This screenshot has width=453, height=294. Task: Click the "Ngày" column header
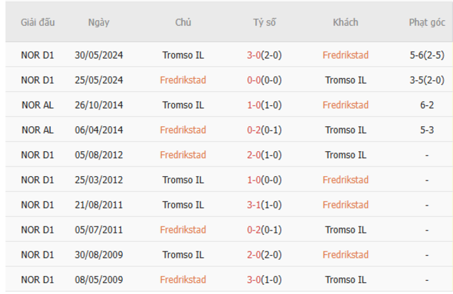(99, 22)
